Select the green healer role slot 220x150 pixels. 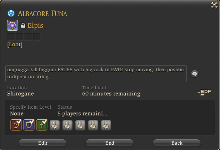point(42,125)
